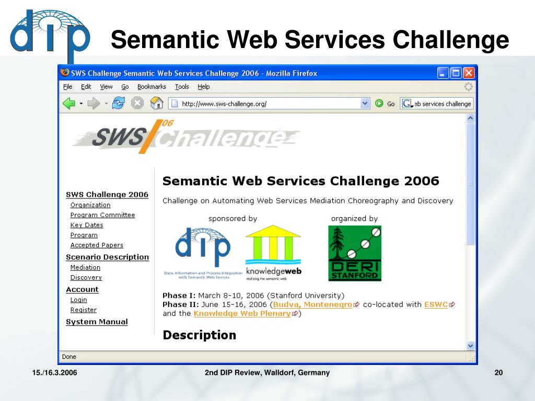Maximize the Firefox window
The height and width of the screenshot is (401, 535).
[456, 73]
